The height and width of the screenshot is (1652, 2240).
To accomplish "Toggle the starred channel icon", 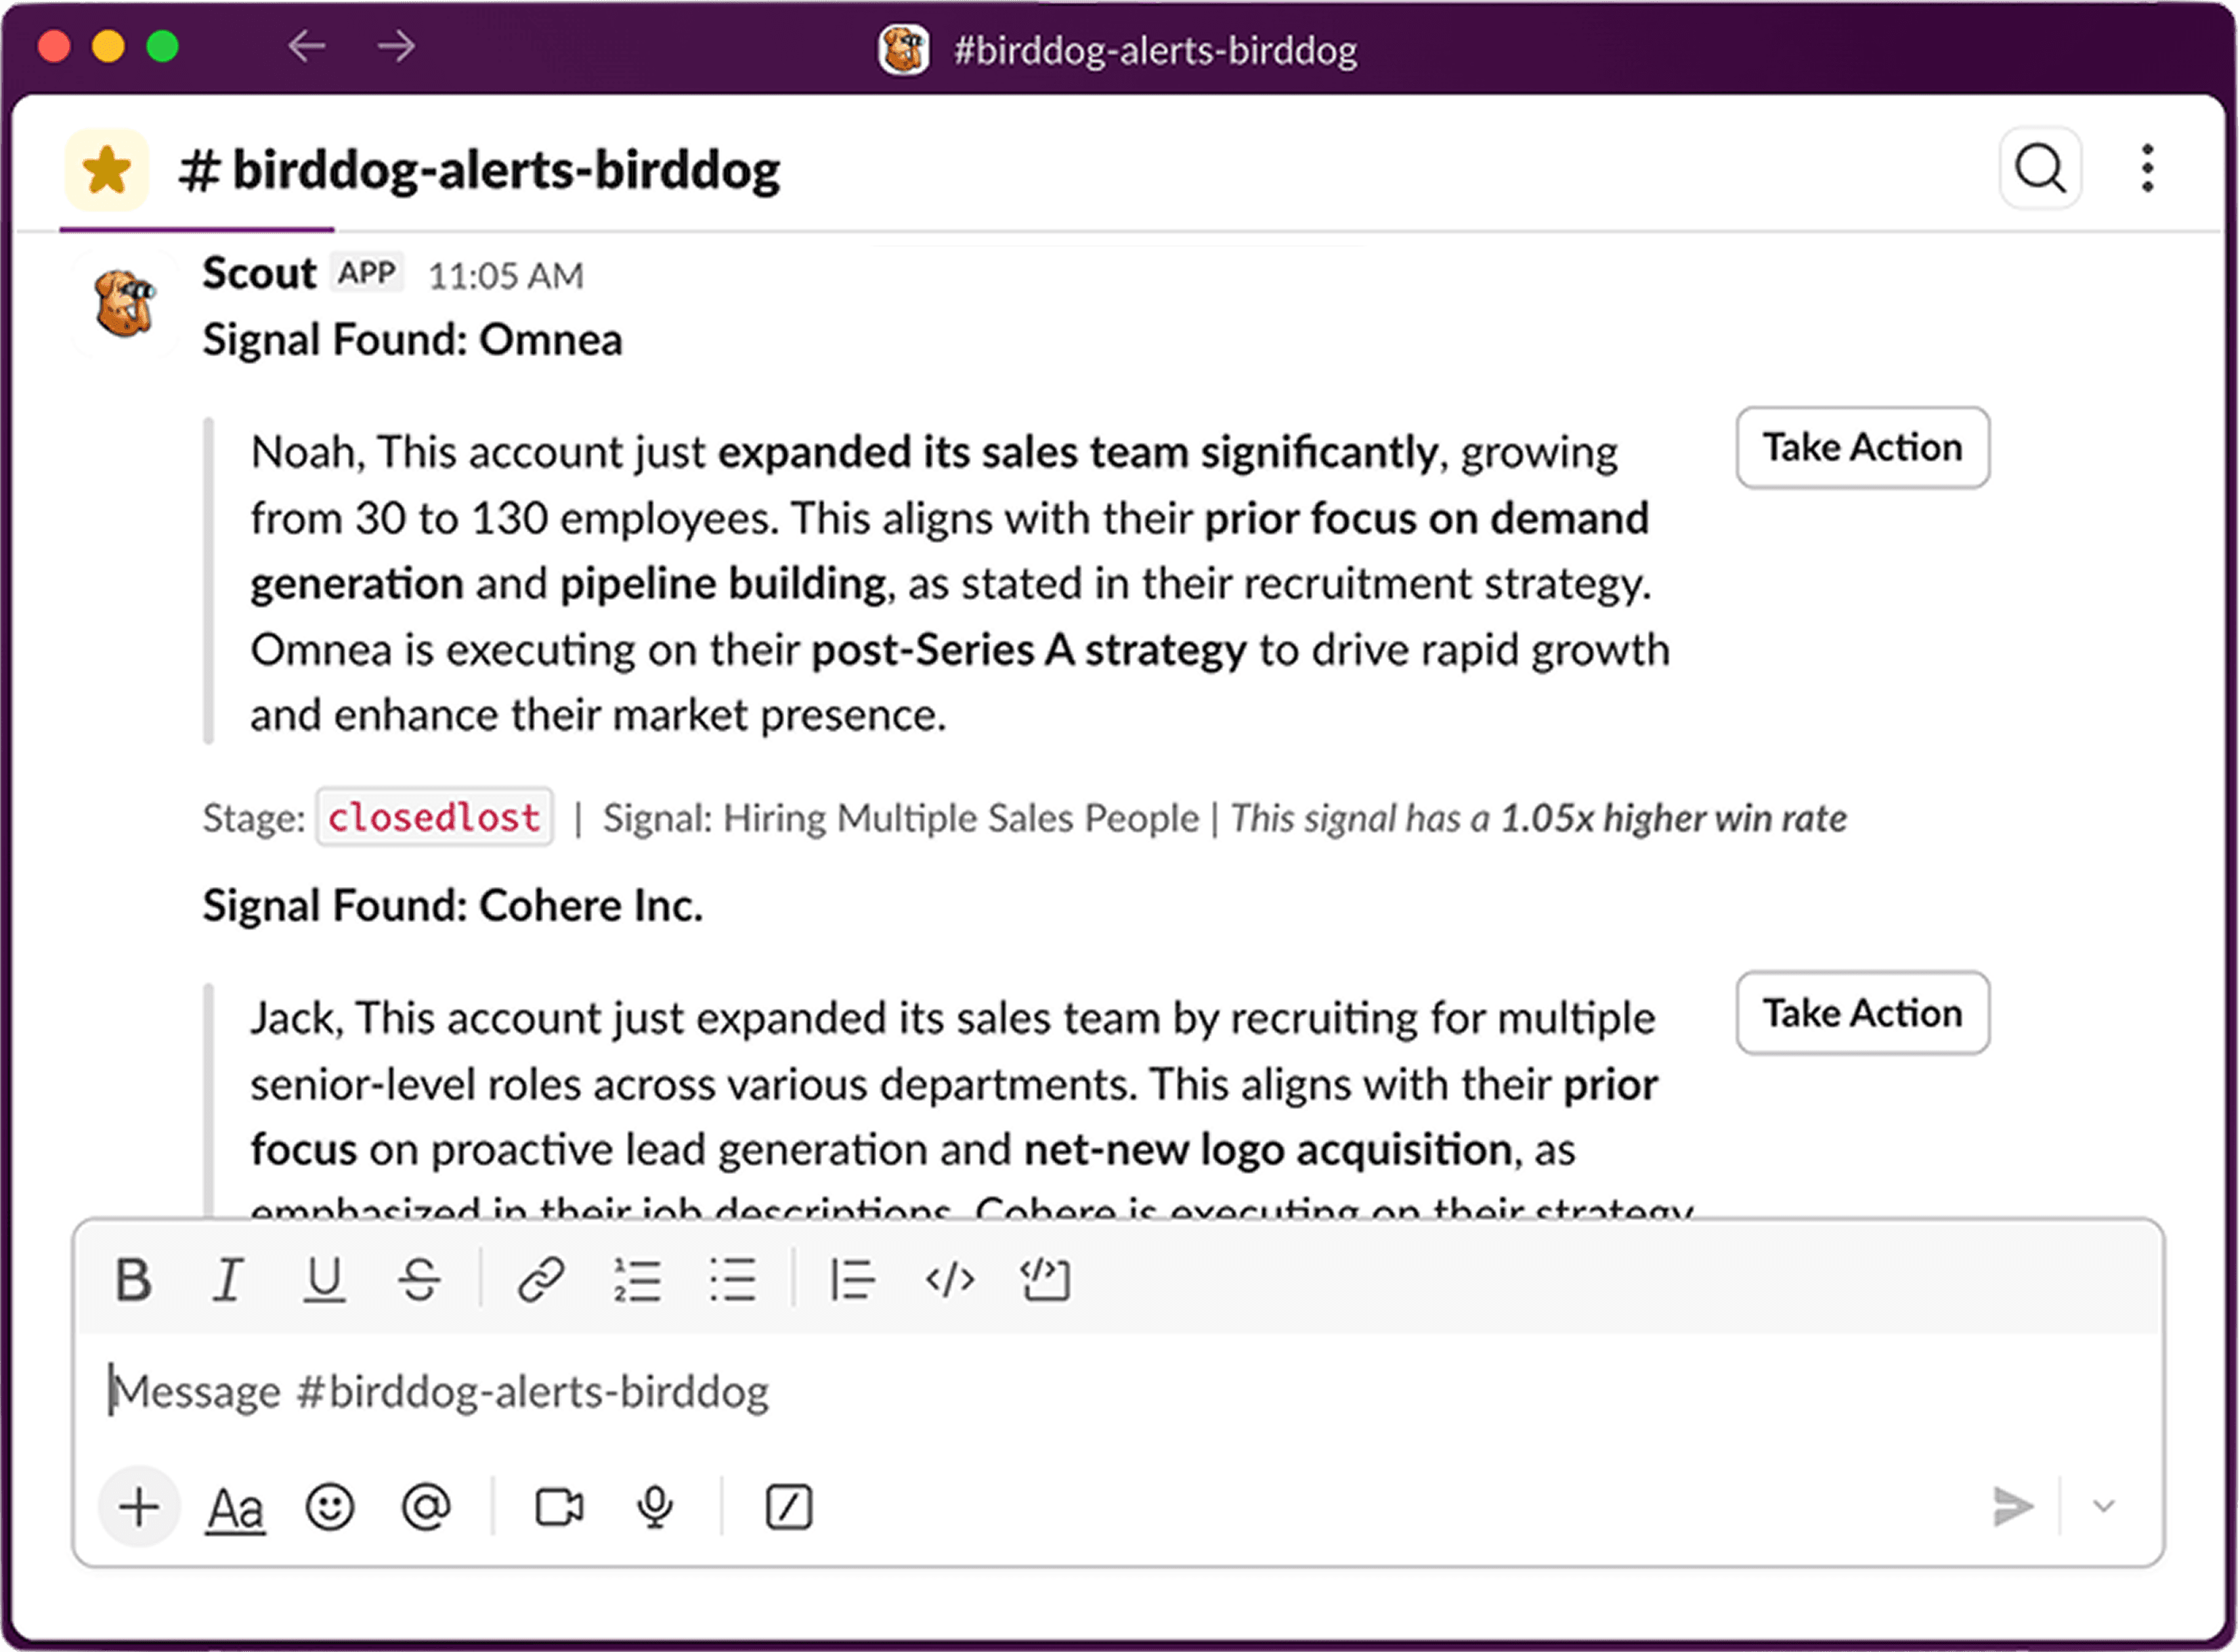I will pyautogui.click(x=107, y=169).
